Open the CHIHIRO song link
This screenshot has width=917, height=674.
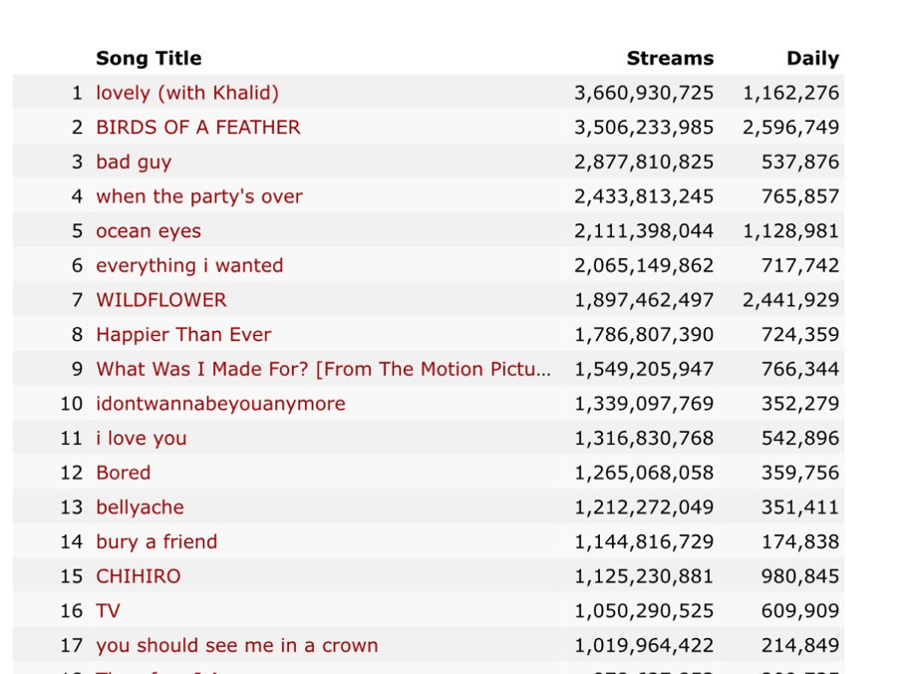pos(138,576)
